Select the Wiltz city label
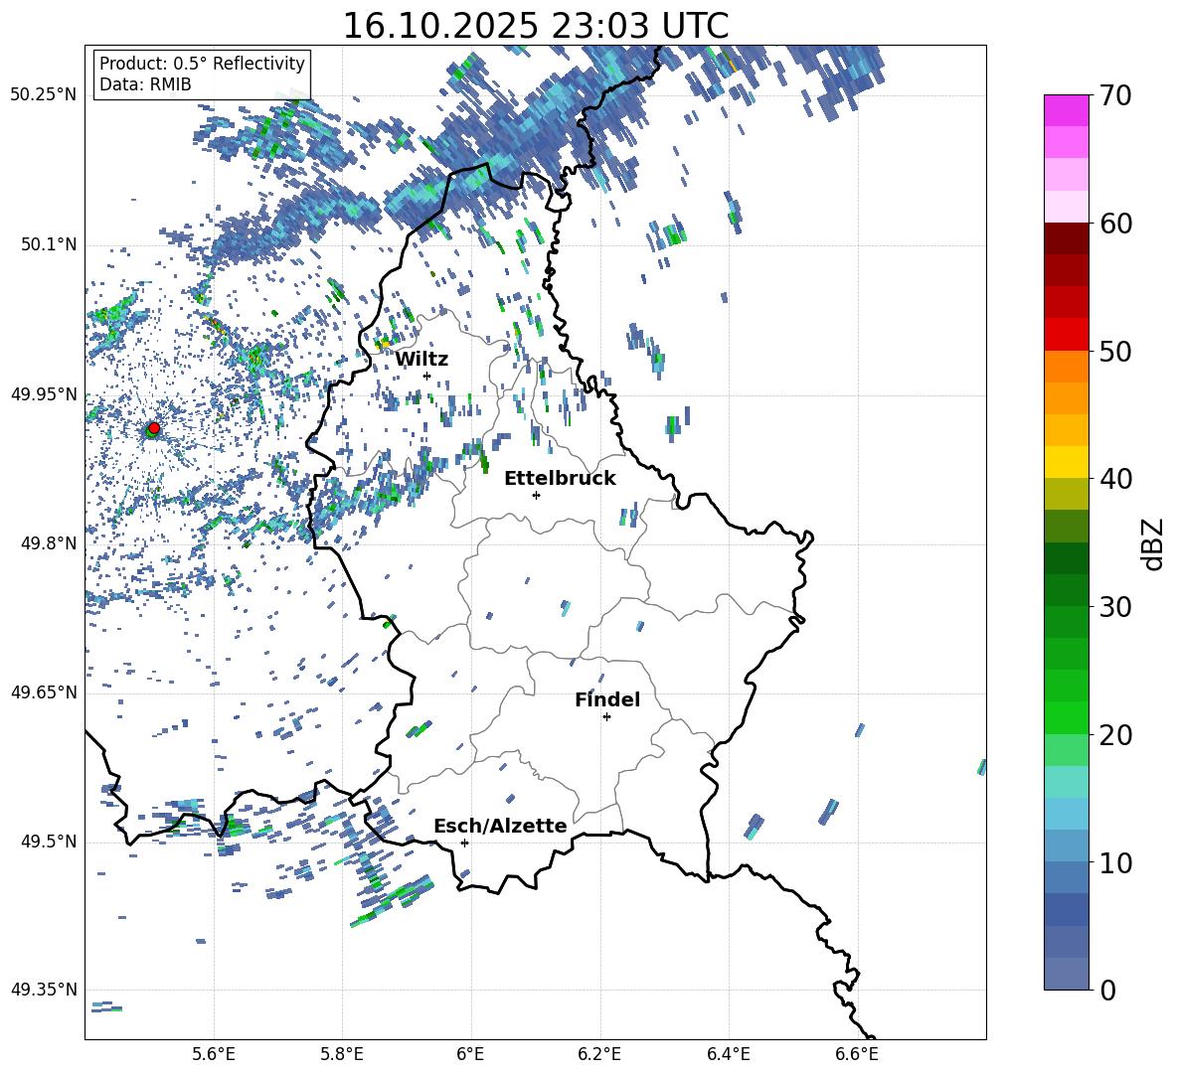 point(421,359)
